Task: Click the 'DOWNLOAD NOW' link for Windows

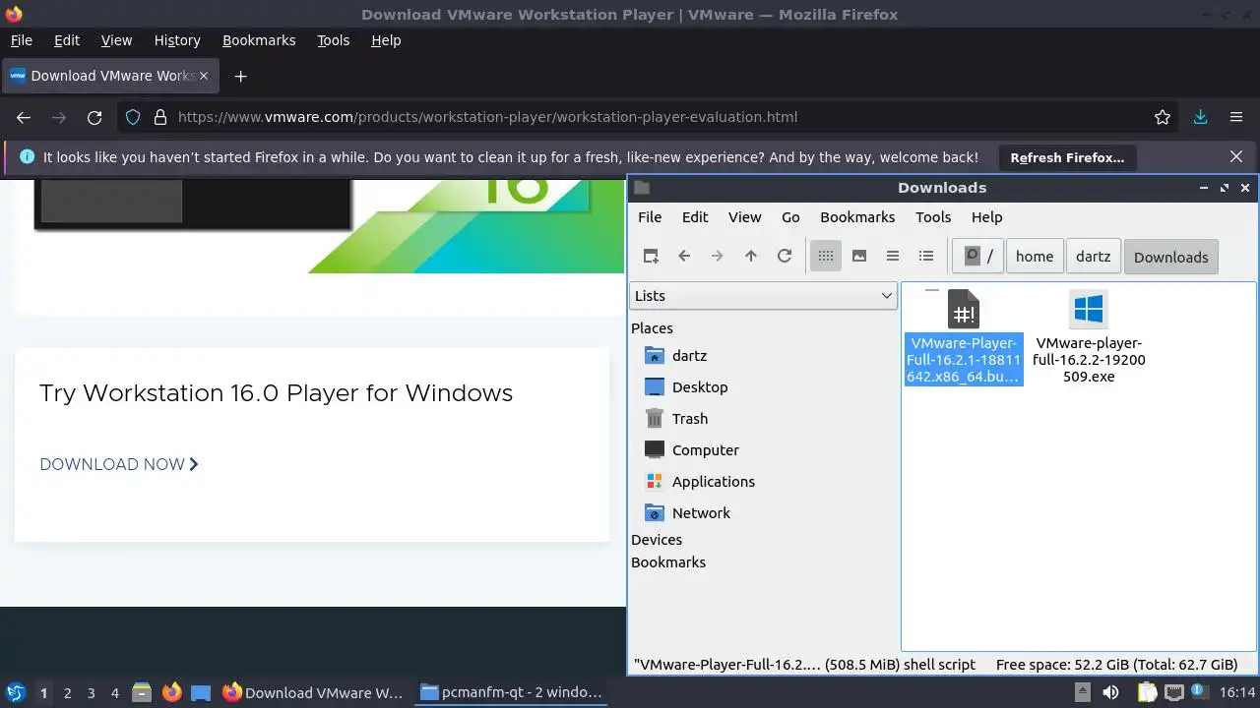Action: tap(119, 464)
